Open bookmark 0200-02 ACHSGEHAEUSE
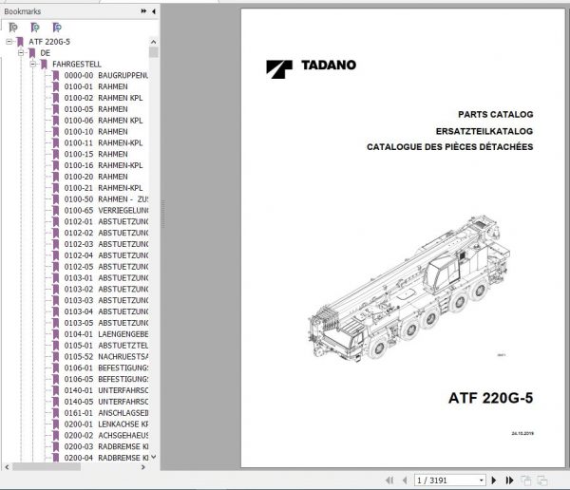Screen dimensions: 570x490 tap(105, 436)
